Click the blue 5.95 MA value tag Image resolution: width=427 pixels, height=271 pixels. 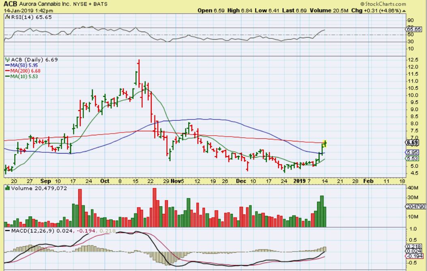pos(412,152)
